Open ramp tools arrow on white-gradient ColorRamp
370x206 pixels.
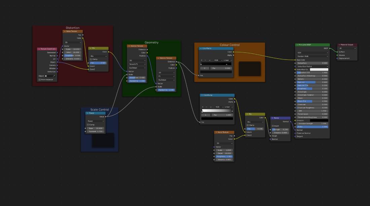pyautogui.click(x=211, y=107)
